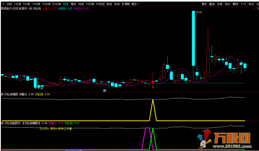259x151 pixels.
Task: Click the green signal spike in bottom panel
Action: [153, 139]
